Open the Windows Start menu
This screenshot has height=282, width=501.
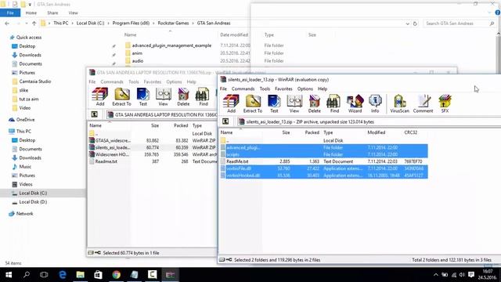coord(9,275)
